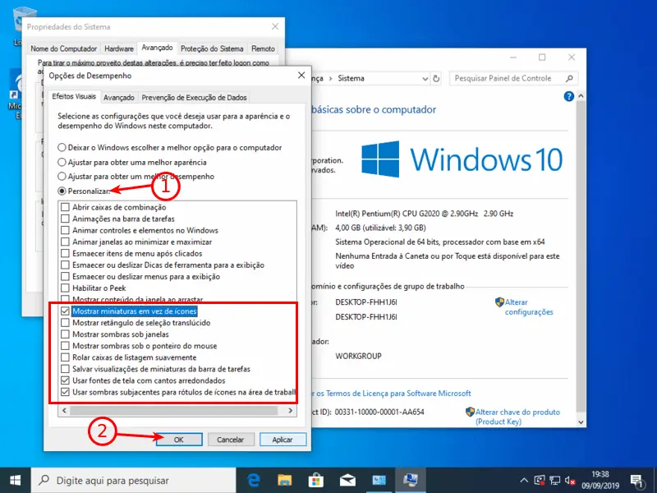
Task: Select 'Deixar o Windows escolher' radio option
Action: point(62,148)
